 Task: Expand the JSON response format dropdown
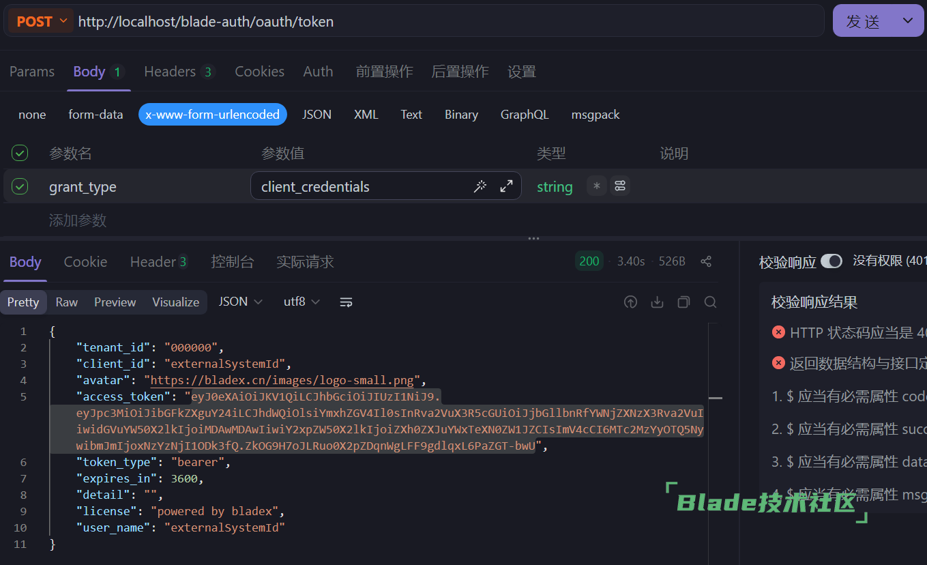(240, 302)
